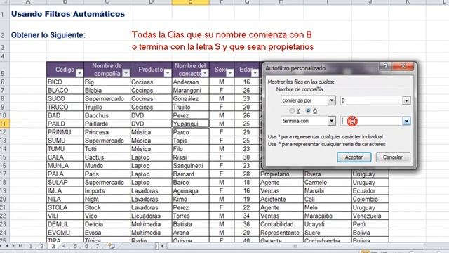Close the Autofiltro personalizado dialog
This screenshot has height=253, width=449.
click(403, 66)
